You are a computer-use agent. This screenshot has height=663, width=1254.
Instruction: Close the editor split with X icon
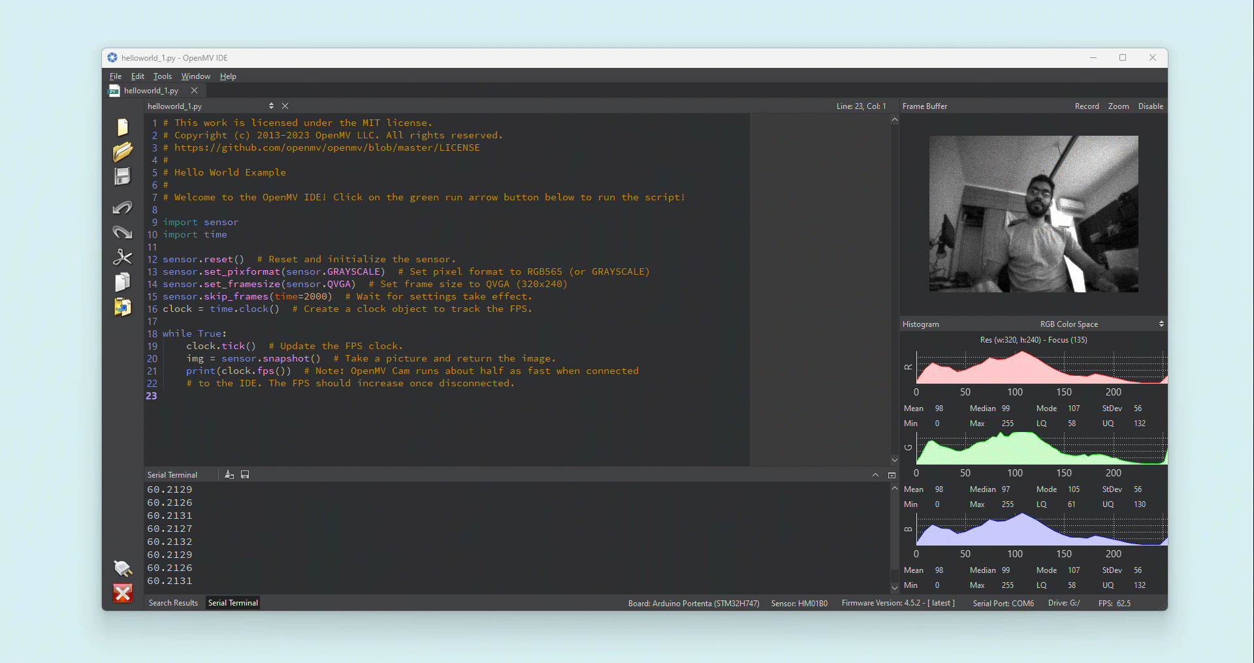point(285,106)
